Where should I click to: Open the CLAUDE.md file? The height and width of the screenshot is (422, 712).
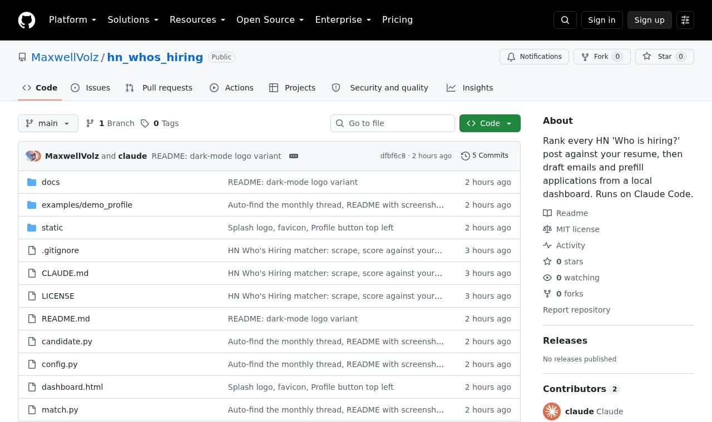tap(65, 273)
